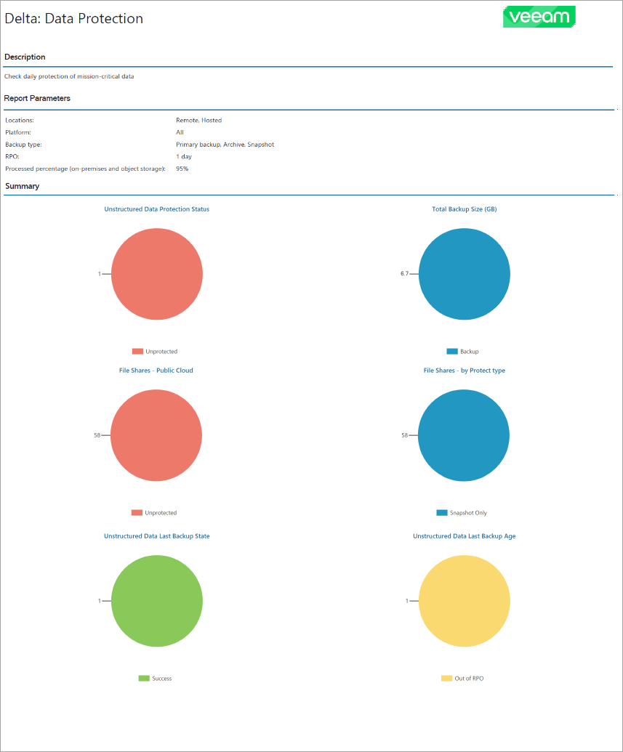This screenshot has width=623, height=752.
Task: Click the '1 day' RPO value
Action: pos(184,156)
